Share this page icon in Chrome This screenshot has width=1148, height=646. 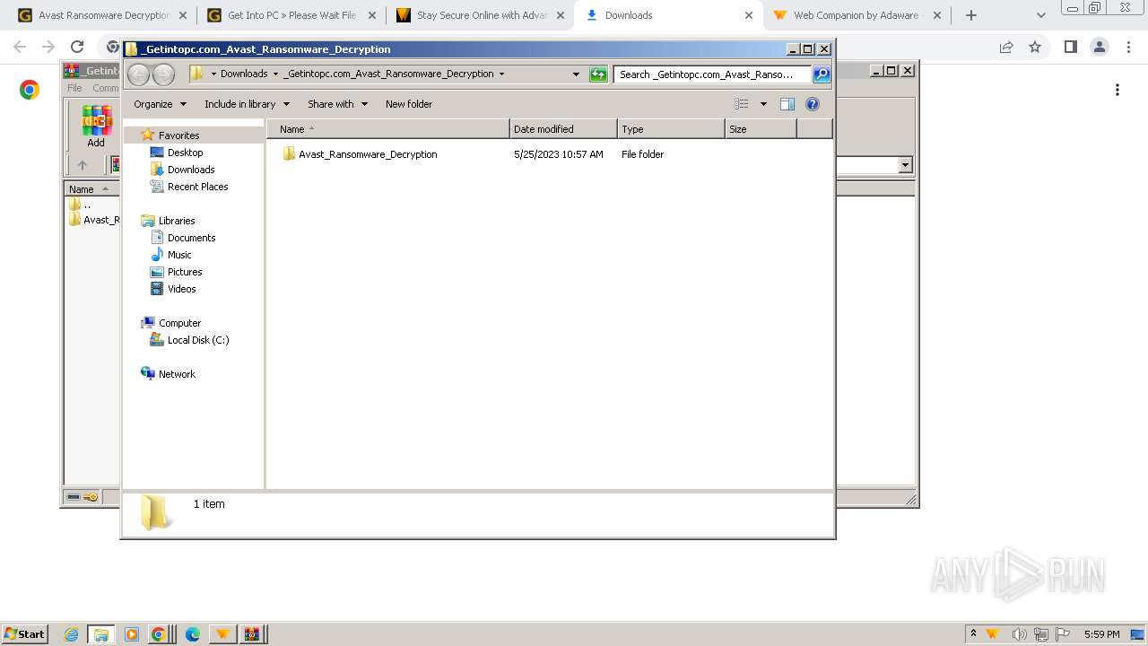1006,47
